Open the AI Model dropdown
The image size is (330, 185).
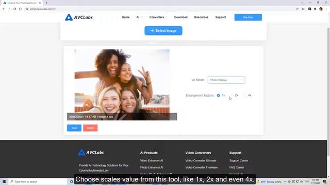click(226, 80)
